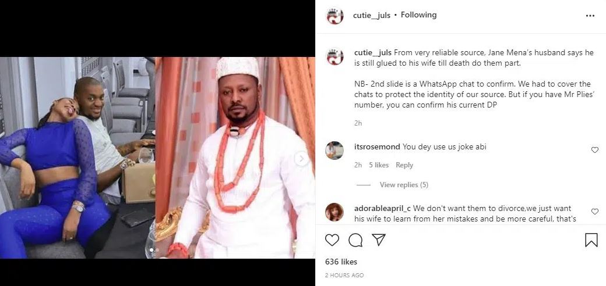View 636 likes list

coord(341,262)
